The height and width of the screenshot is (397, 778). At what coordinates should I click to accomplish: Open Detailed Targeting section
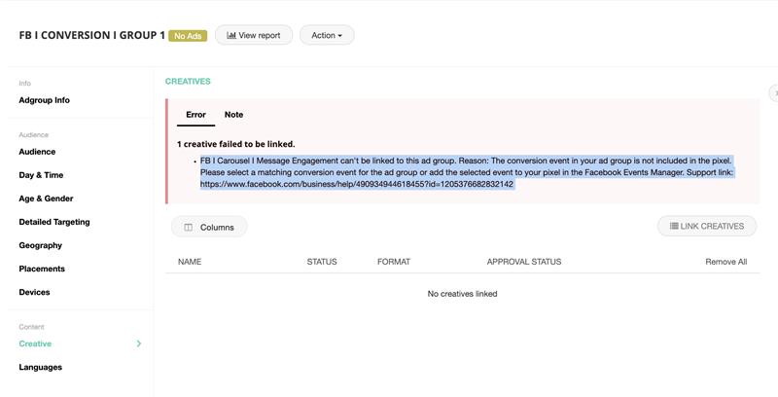[x=54, y=222]
